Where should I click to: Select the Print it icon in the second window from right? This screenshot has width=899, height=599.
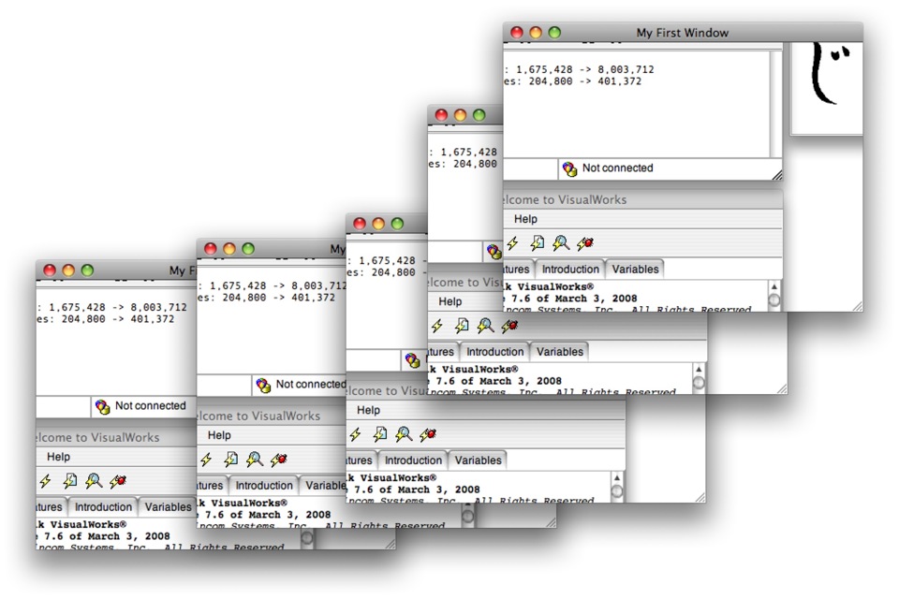tap(462, 326)
